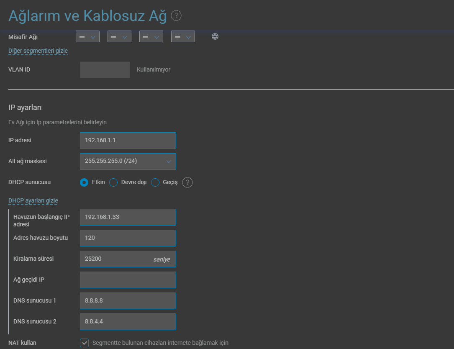Click the IP adresi input field
Image resolution: width=454 pixels, height=349 pixels.
pos(128,141)
